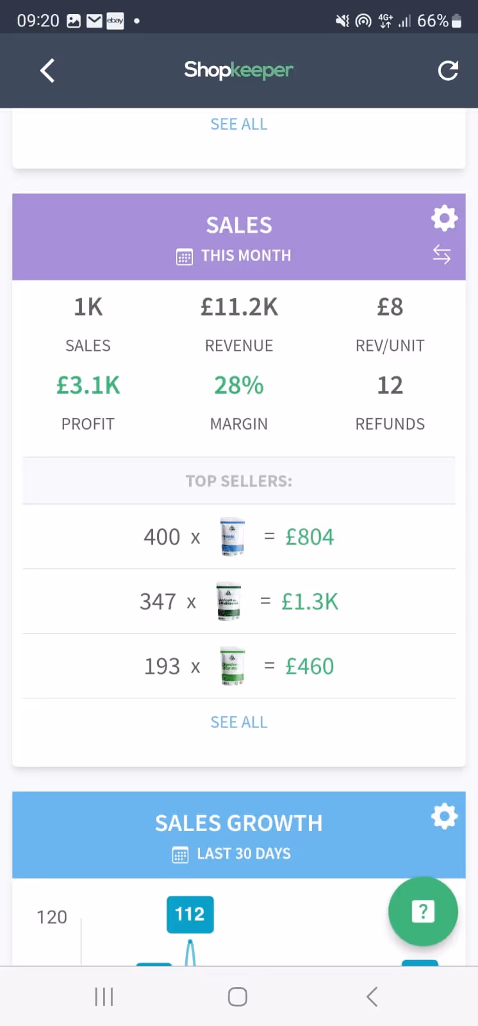Select the 193 units product thumbnail

point(232,666)
